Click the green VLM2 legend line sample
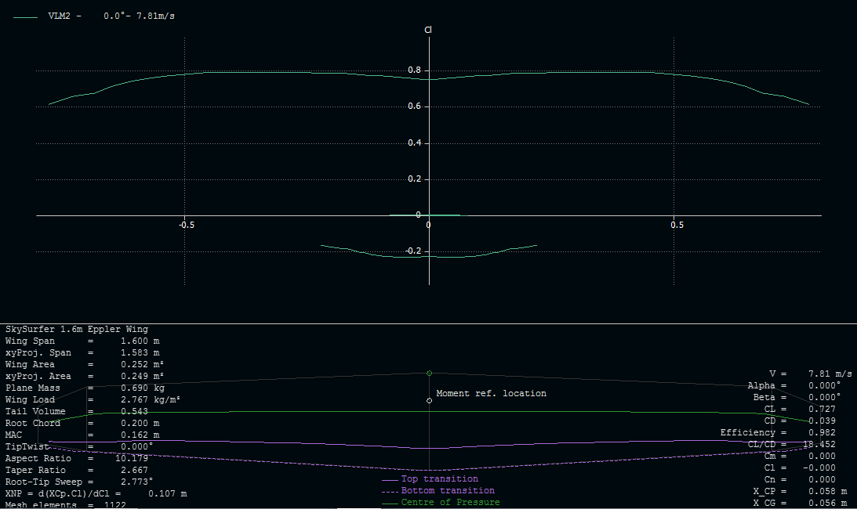The image size is (857, 509). click(x=25, y=16)
